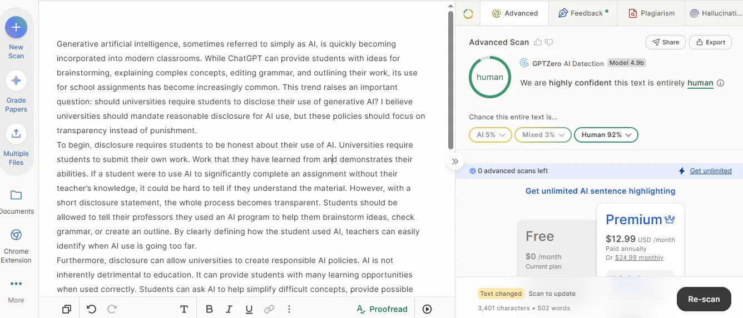Switch to the Advanced tab
Image resolution: width=743 pixels, height=318 pixels.
515,13
